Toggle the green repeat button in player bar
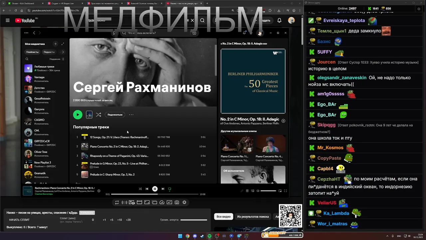This screenshot has width=426, height=240. [169, 189]
